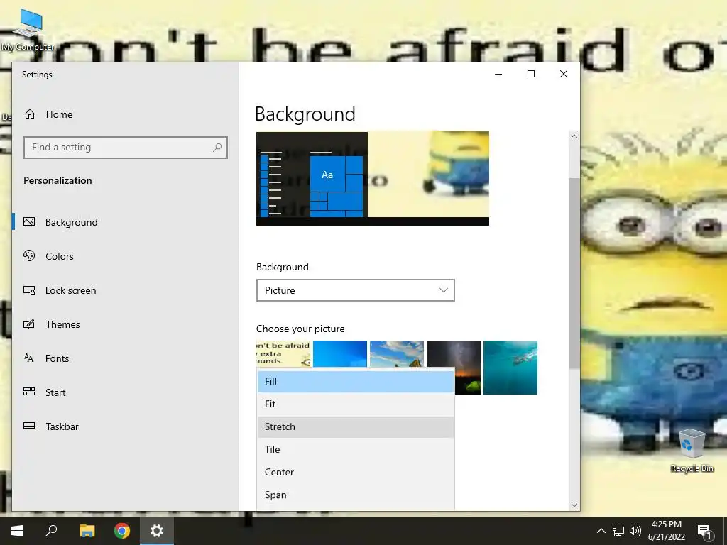Minimize the Settings window
The width and height of the screenshot is (727, 545).
tap(498, 74)
